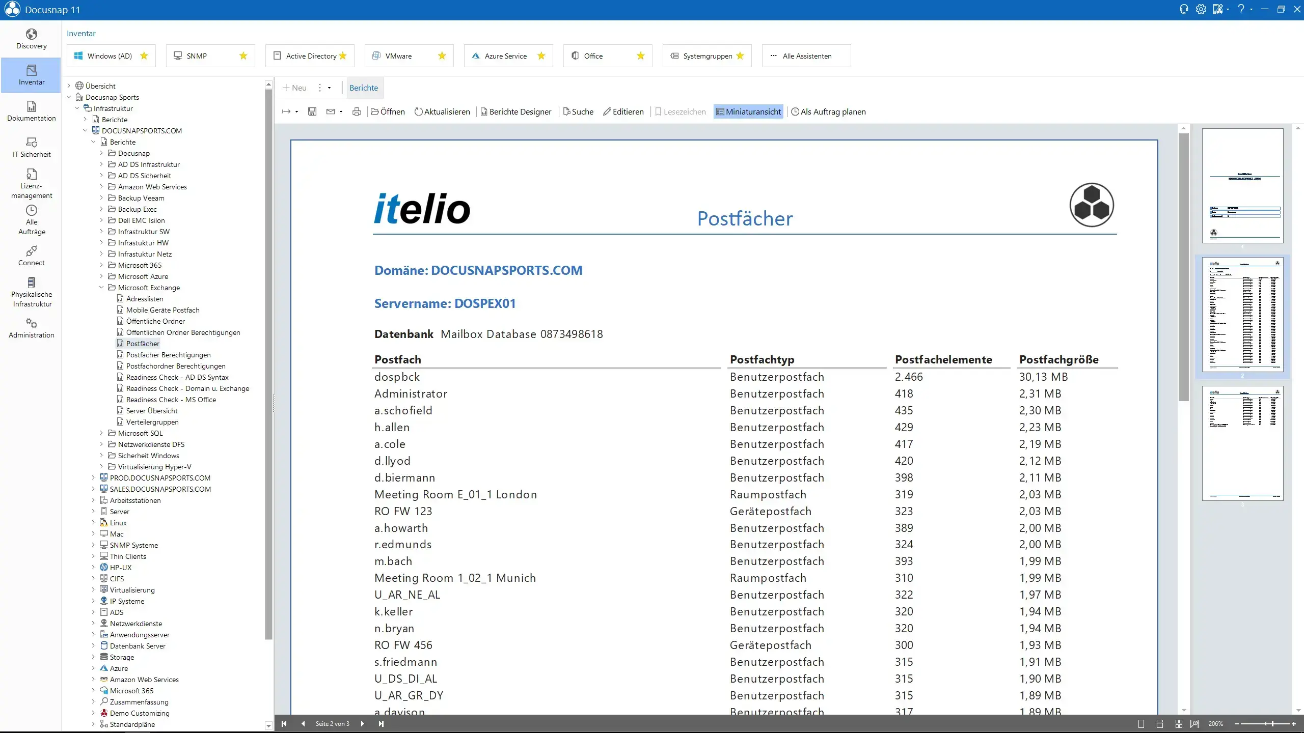This screenshot has width=1304, height=733.
Task: Click the Lesezeichen bookmark toggle
Action: click(681, 111)
